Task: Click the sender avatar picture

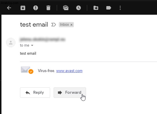Action: tap(11, 43)
